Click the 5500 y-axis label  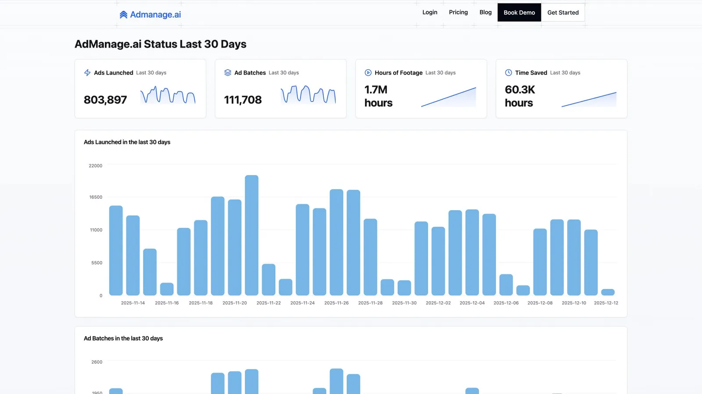(97, 263)
